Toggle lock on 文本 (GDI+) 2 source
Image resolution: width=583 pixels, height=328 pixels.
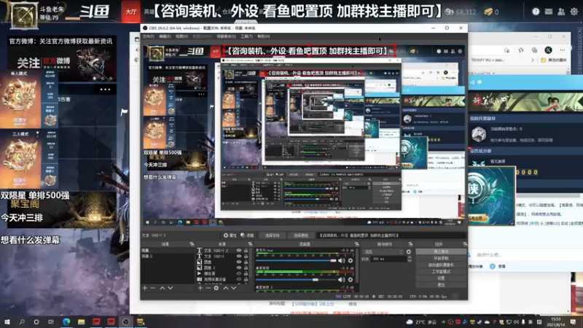(x=246, y=251)
